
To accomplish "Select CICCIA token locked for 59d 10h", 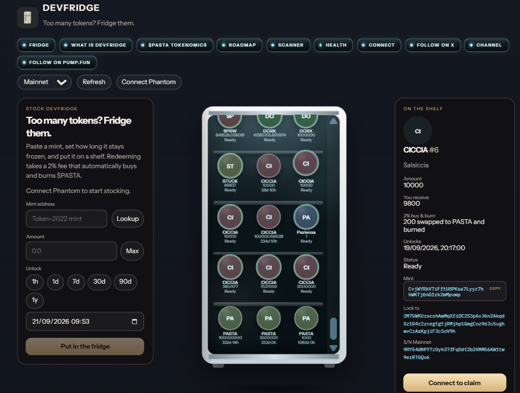I will coord(268,166).
